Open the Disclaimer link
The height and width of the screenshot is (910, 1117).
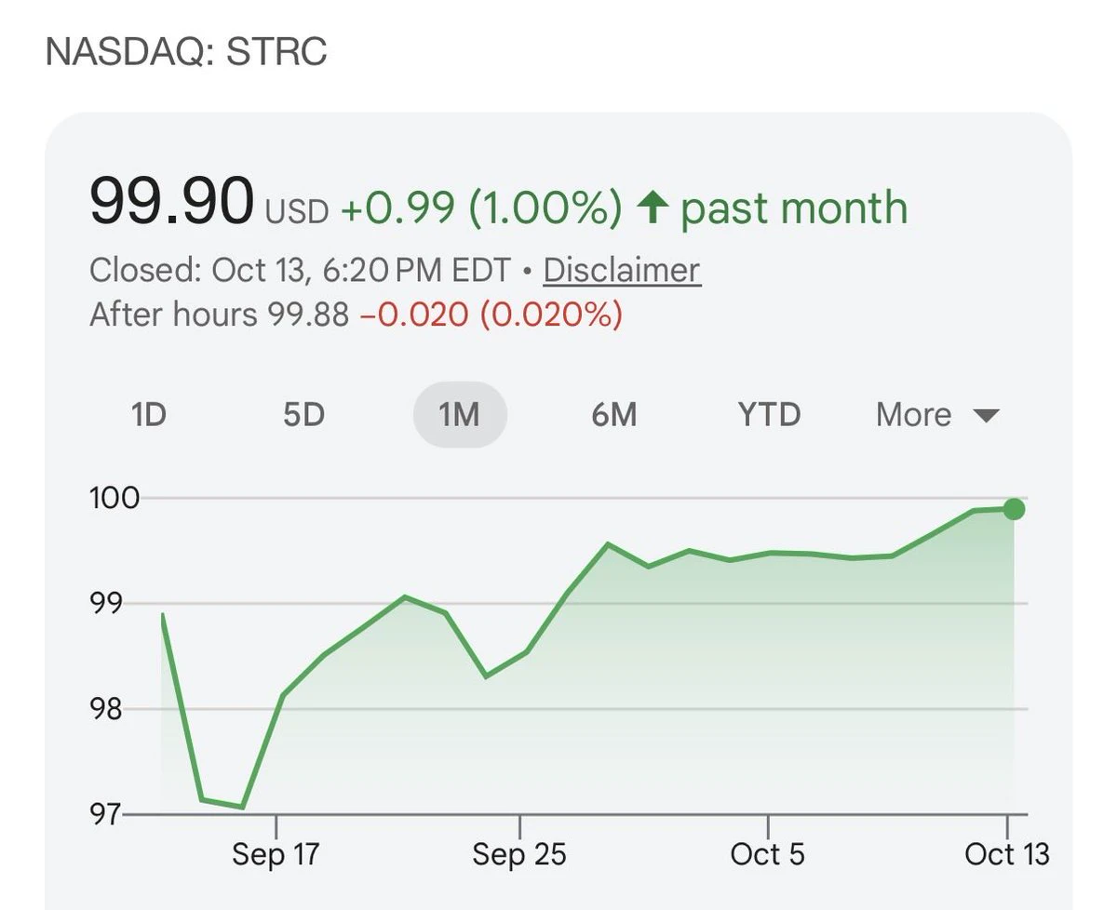622,271
